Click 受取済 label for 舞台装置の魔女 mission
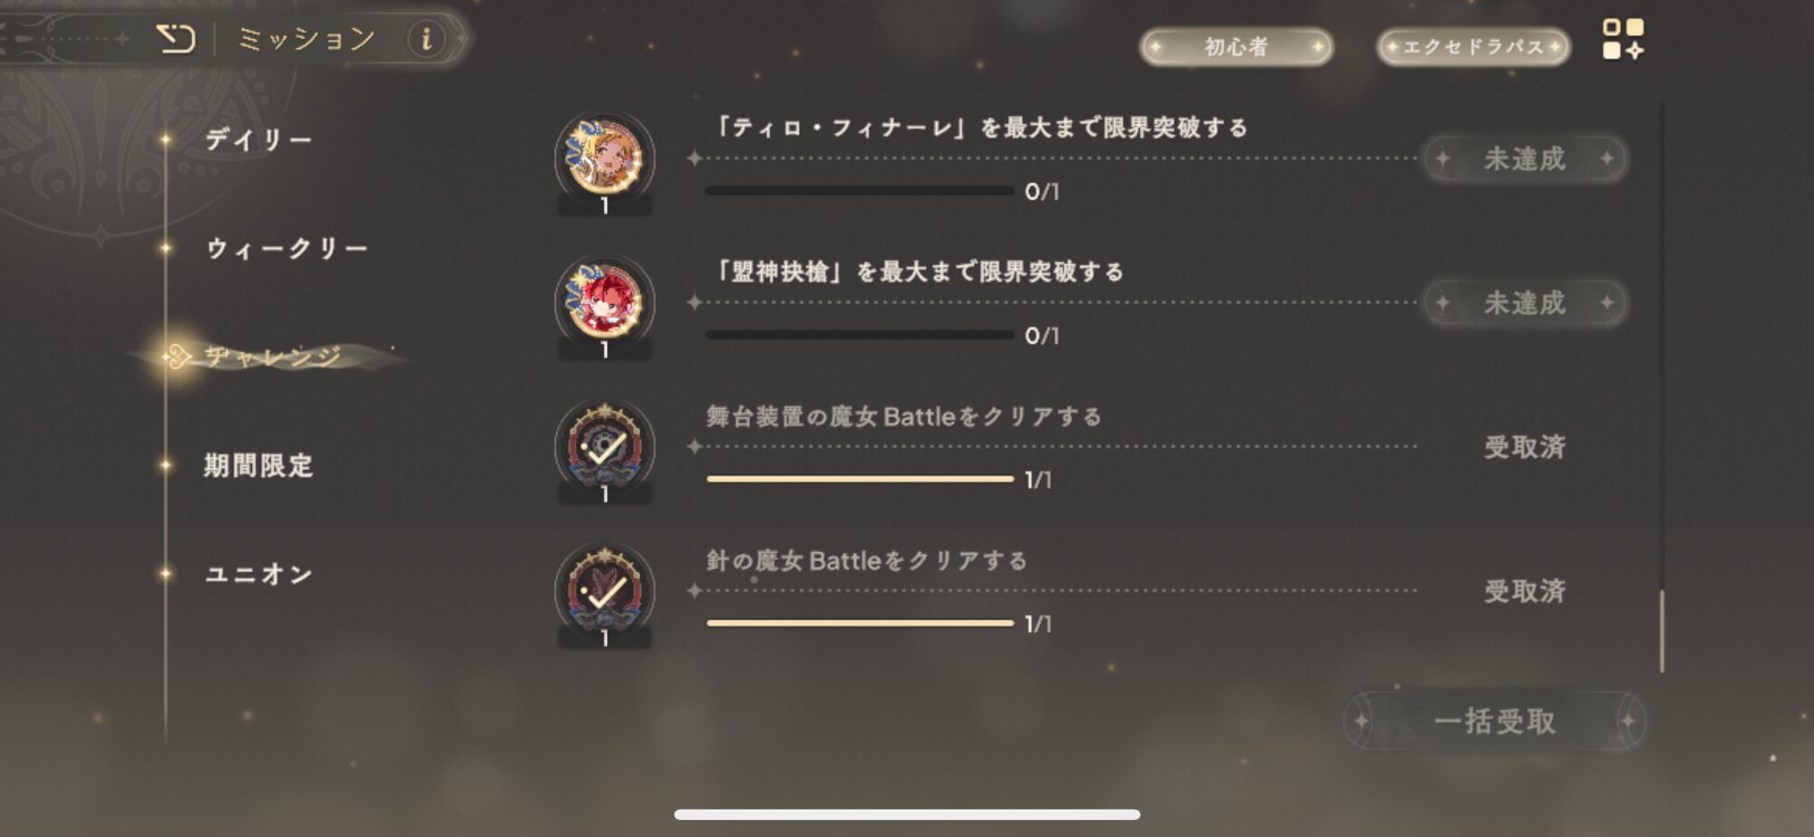The image size is (1814, 837). [x=1525, y=447]
